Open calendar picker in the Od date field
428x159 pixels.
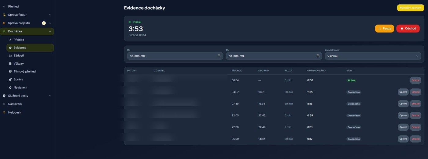click(219, 56)
